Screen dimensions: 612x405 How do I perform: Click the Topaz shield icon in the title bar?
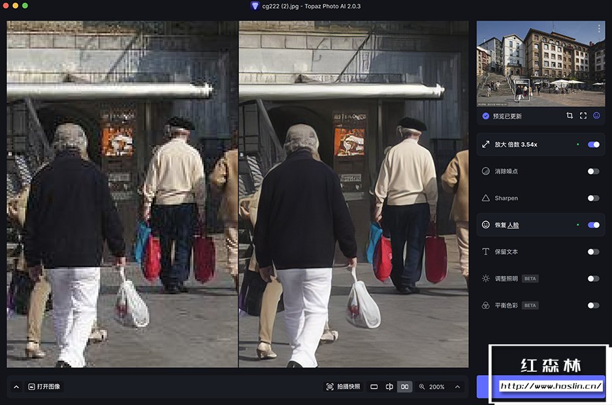click(255, 6)
